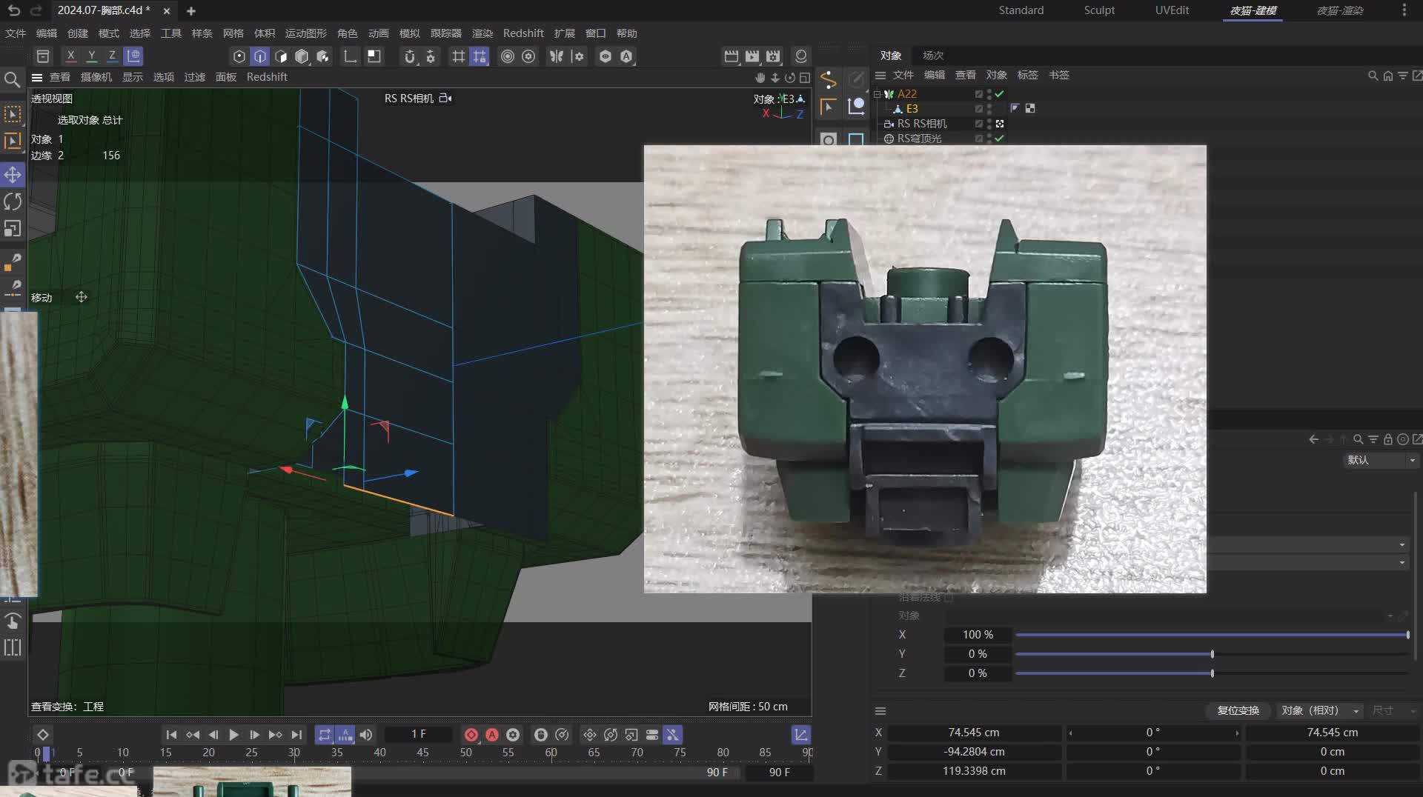Image resolution: width=1423 pixels, height=797 pixels.
Task: Select the Move tool in the left toolbar
Action: (x=13, y=175)
